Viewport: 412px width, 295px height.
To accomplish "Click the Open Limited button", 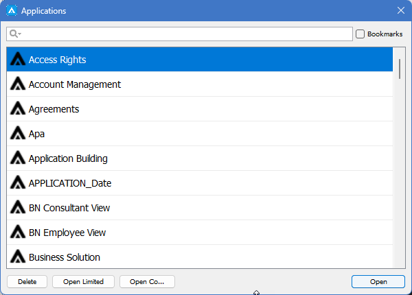I will (x=83, y=281).
